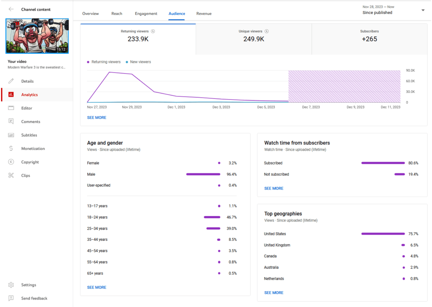
Task: Open the Revenue tab
Action: [204, 14]
